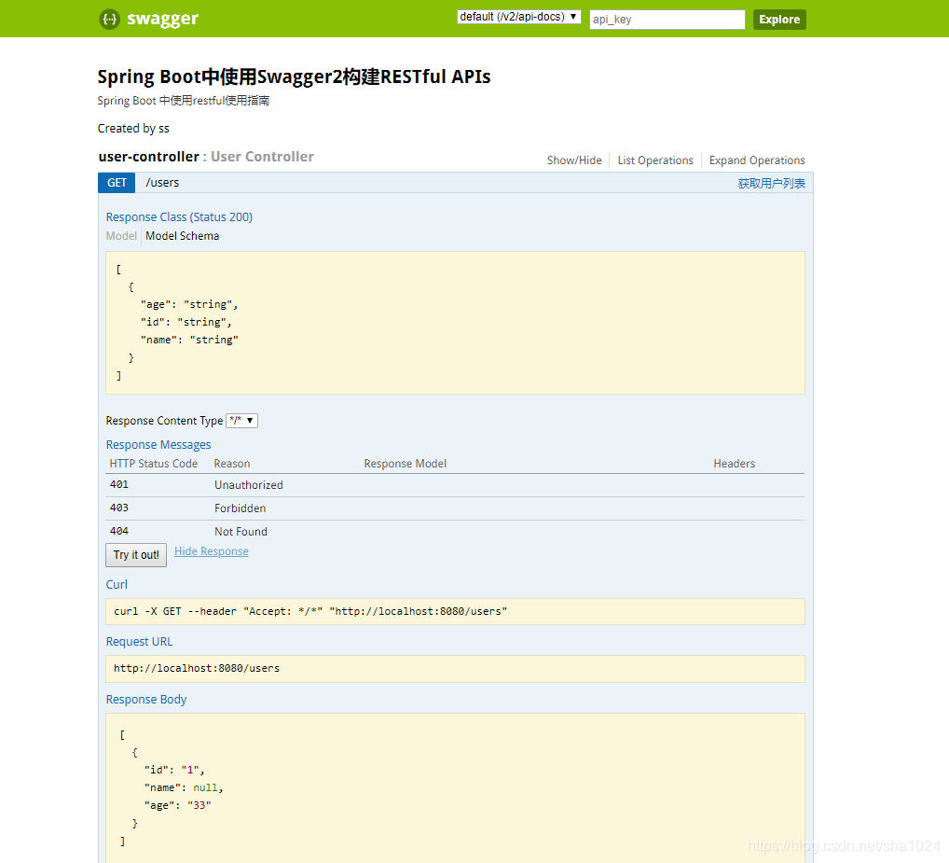Click the Show/Hide link
Screen dimensions: 949x863
(x=574, y=160)
